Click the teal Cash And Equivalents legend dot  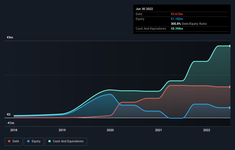tap(50, 141)
